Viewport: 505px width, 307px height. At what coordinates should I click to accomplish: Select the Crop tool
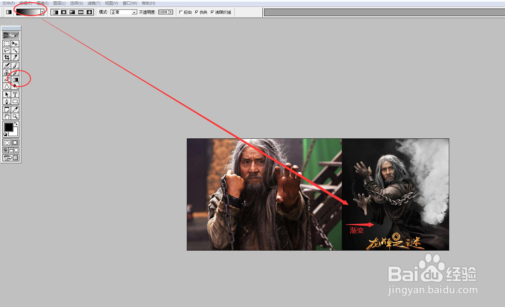[7, 57]
